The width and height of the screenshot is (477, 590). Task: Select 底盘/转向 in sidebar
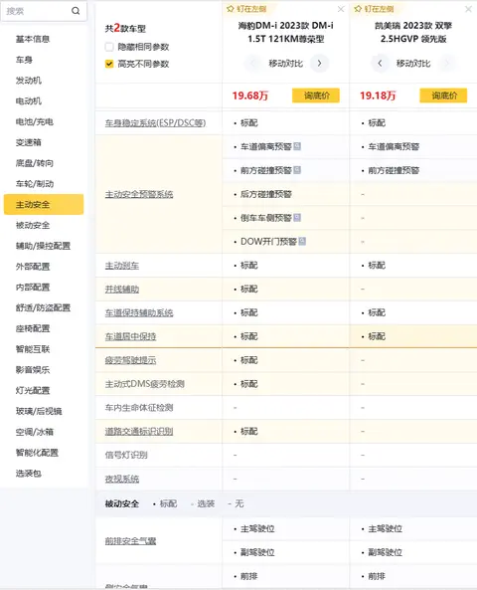[x=34, y=163]
